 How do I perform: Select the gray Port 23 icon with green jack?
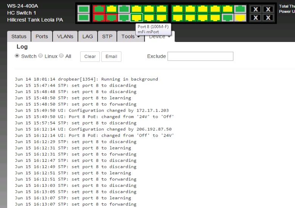pyautogui.click(x=239, y=9)
